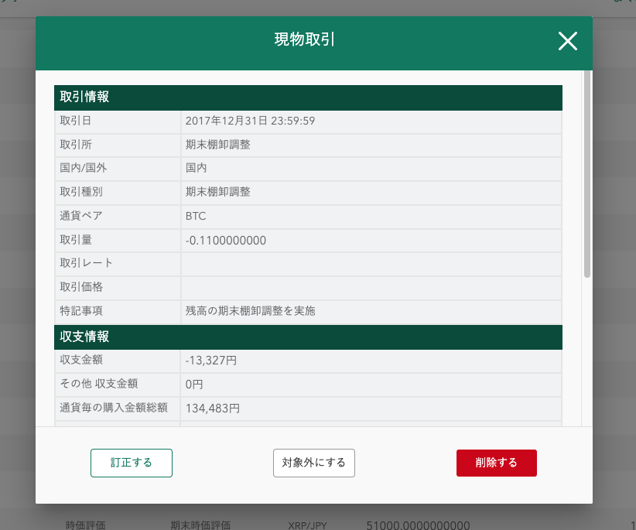Click XRP/JPY in the background table
This screenshot has height=530, width=636.
307,525
